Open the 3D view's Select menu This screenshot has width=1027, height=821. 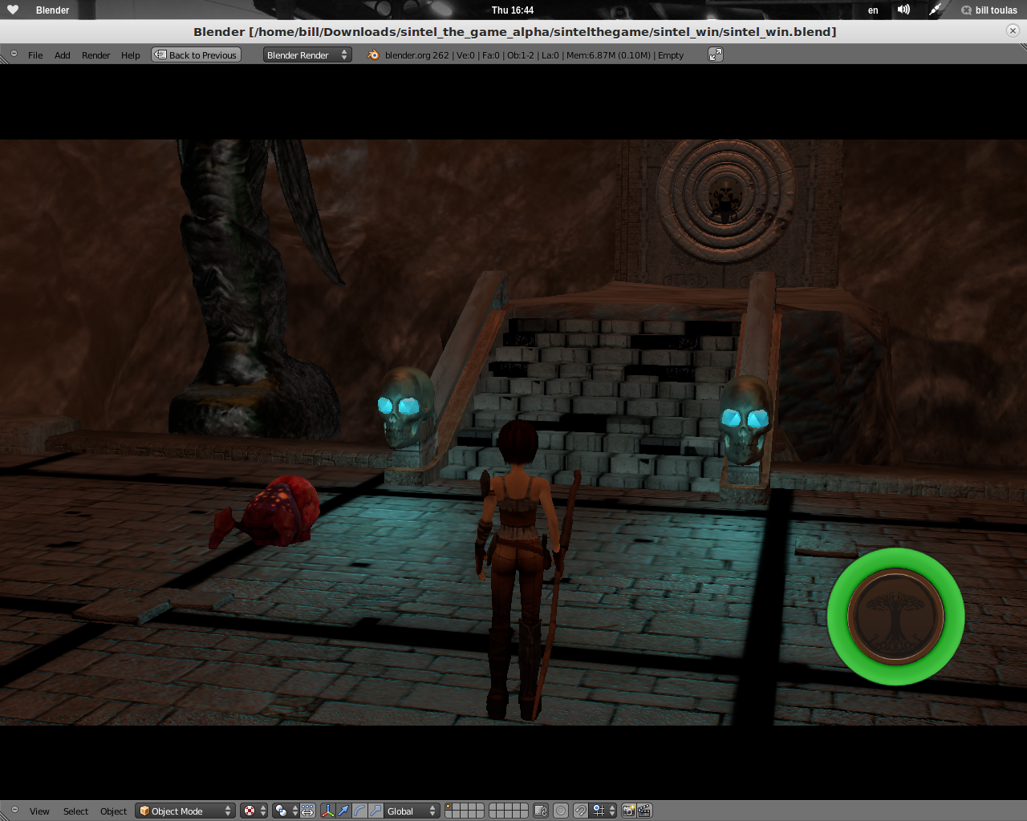[x=75, y=811]
